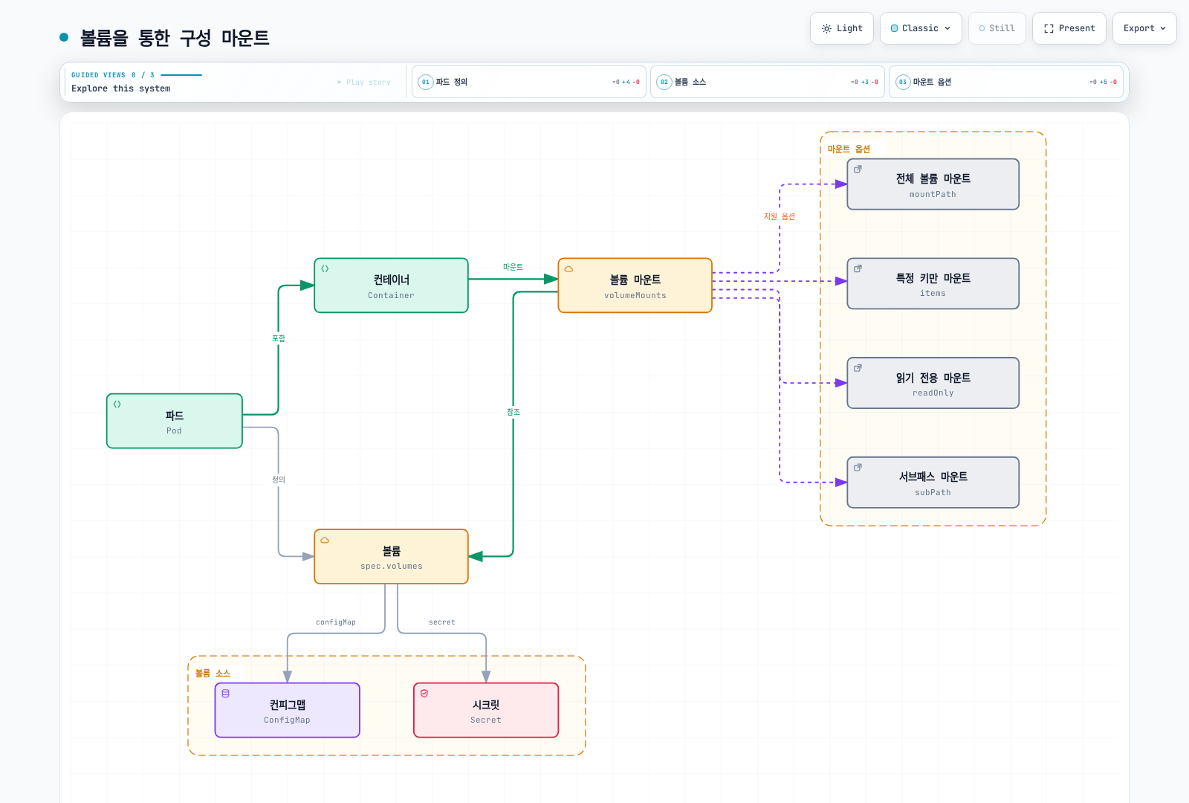The image size is (1189, 803).
Task: Click the Export chevron arrow
Action: click(1163, 28)
